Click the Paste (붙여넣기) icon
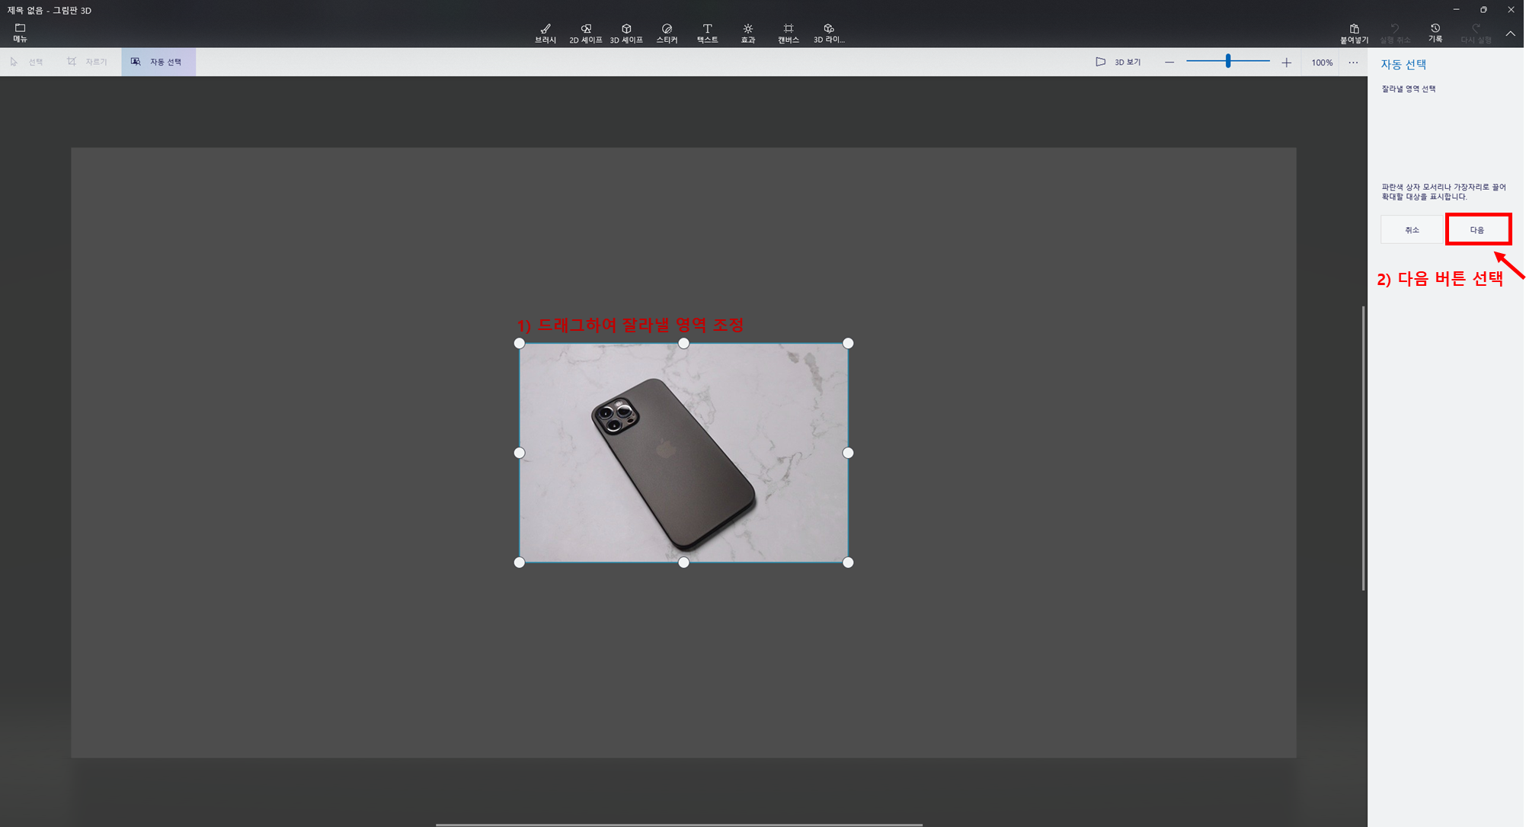Viewport: 1526px width, 827px height. 1354,32
